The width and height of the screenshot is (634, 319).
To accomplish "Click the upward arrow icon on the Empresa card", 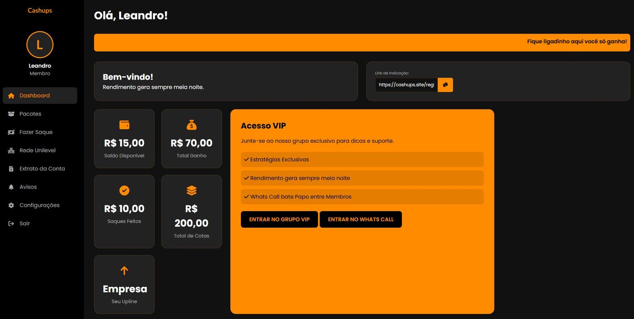I will pyautogui.click(x=124, y=271).
